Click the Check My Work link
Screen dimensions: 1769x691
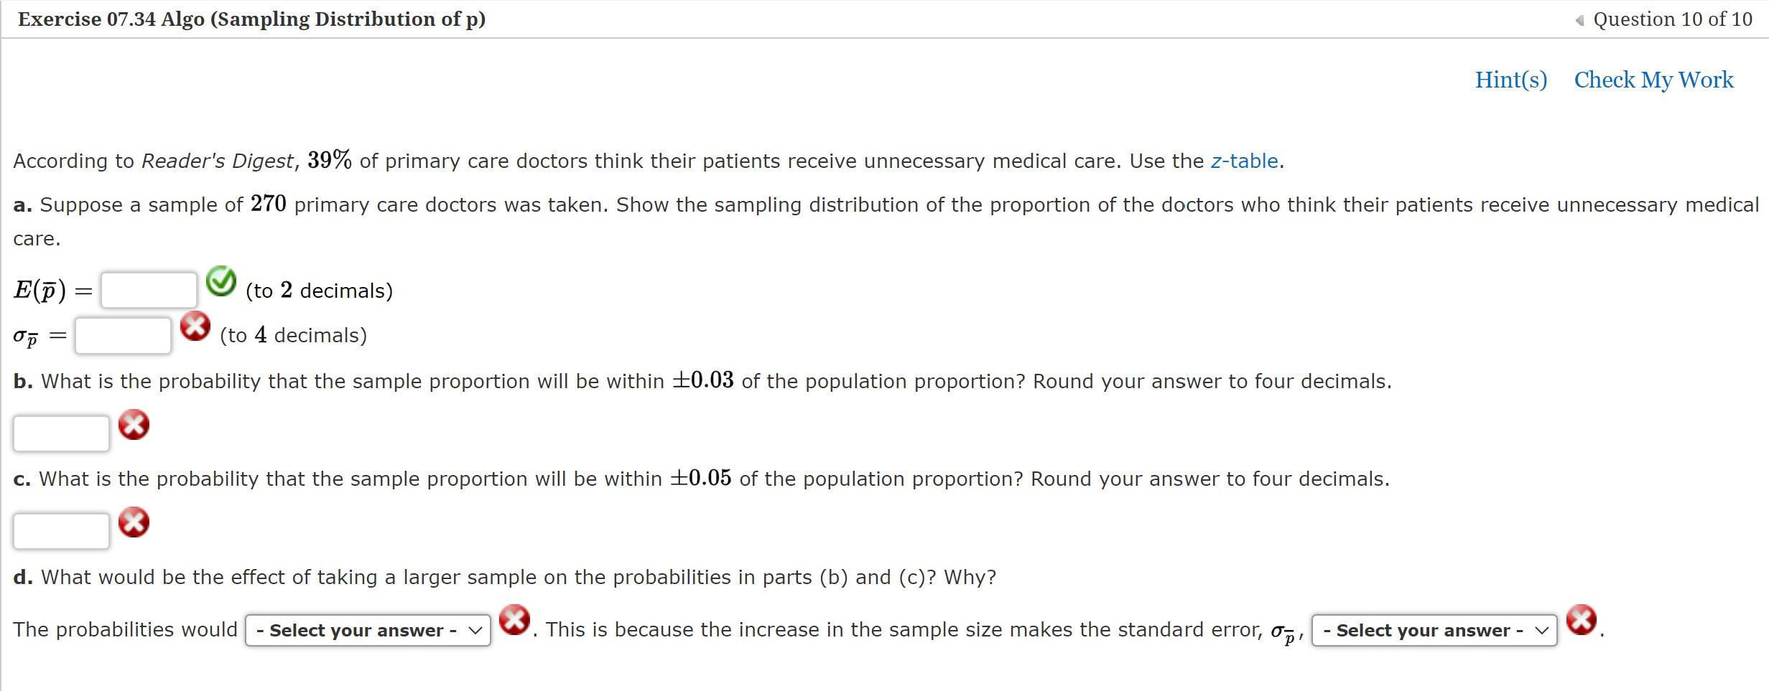click(1653, 80)
